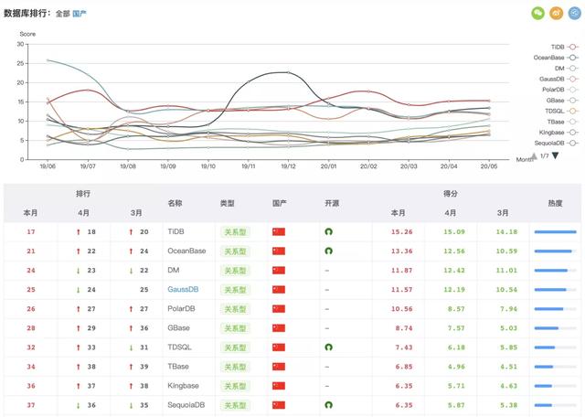The height and width of the screenshot is (417, 585).
Task: Click China flag in DM row
Action: tap(279, 271)
